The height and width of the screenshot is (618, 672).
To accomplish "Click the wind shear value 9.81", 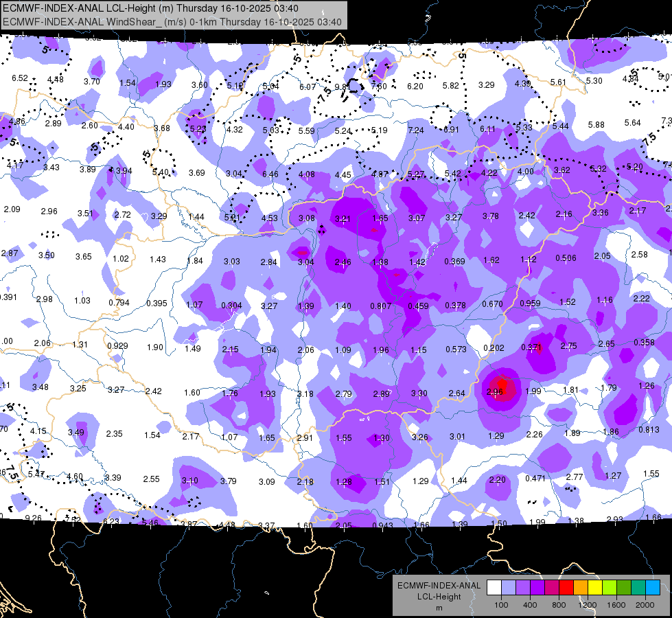I will (343, 87).
